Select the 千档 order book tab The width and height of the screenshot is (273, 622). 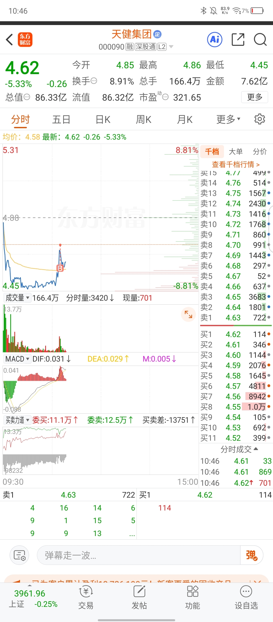[212, 151]
